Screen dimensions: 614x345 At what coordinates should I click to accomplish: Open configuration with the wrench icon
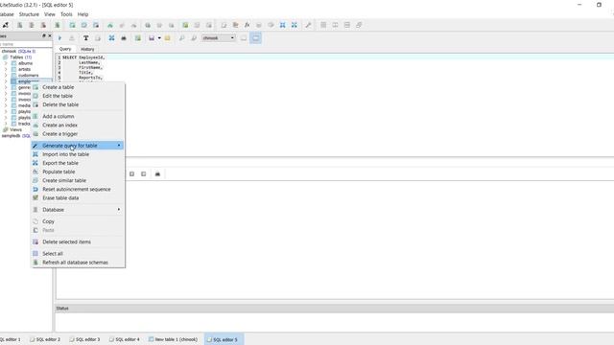[308, 25]
